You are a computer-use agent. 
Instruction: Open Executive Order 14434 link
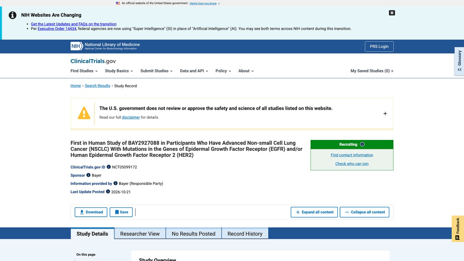(x=57, y=29)
